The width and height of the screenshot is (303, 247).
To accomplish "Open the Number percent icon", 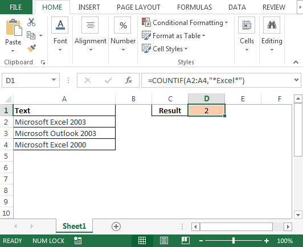I will point(123,25).
